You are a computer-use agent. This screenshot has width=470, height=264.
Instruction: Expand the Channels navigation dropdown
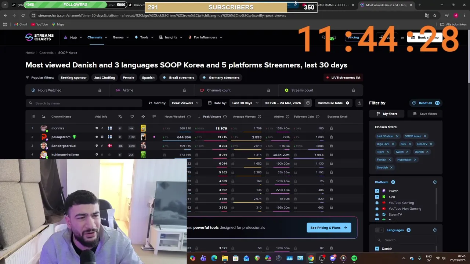(97, 37)
